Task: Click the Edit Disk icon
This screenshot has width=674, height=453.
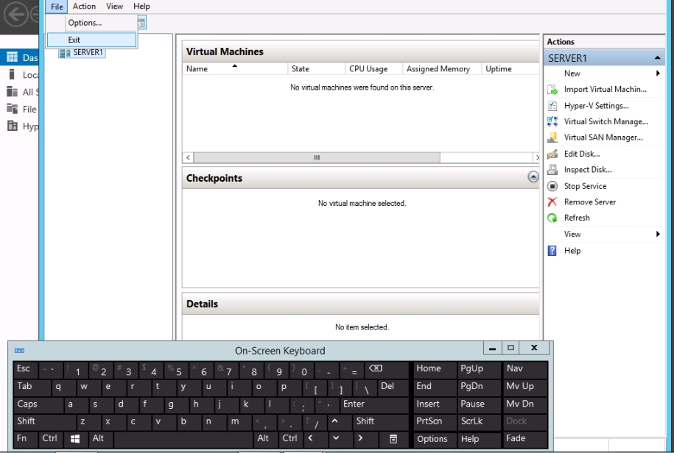Action: 552,154
